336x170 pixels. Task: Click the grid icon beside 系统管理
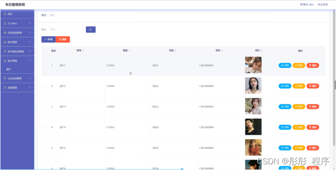click(5, 88)
